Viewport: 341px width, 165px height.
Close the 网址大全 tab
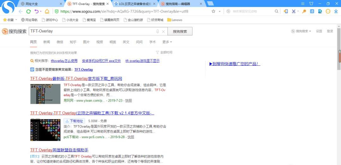(x=61, y=4)
